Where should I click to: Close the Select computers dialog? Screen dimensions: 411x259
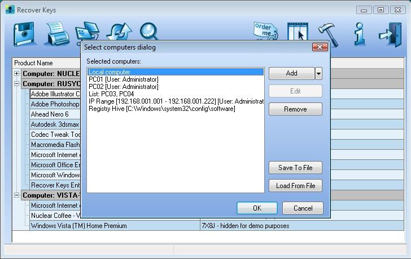(x=320, y=47)
